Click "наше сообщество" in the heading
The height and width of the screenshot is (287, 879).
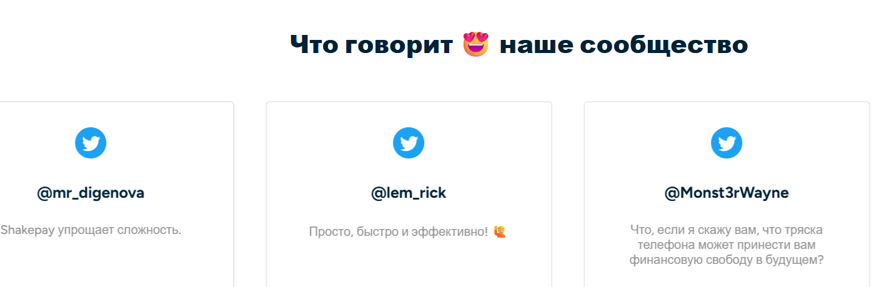click(x=623, y=45)
